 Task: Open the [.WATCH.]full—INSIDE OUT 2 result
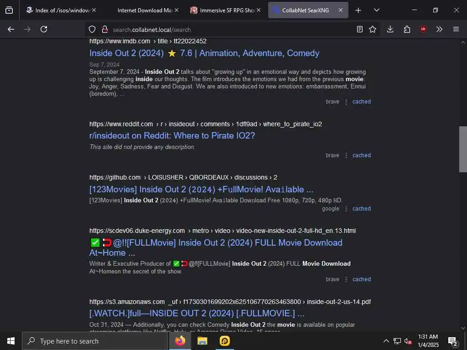point(197,314)
